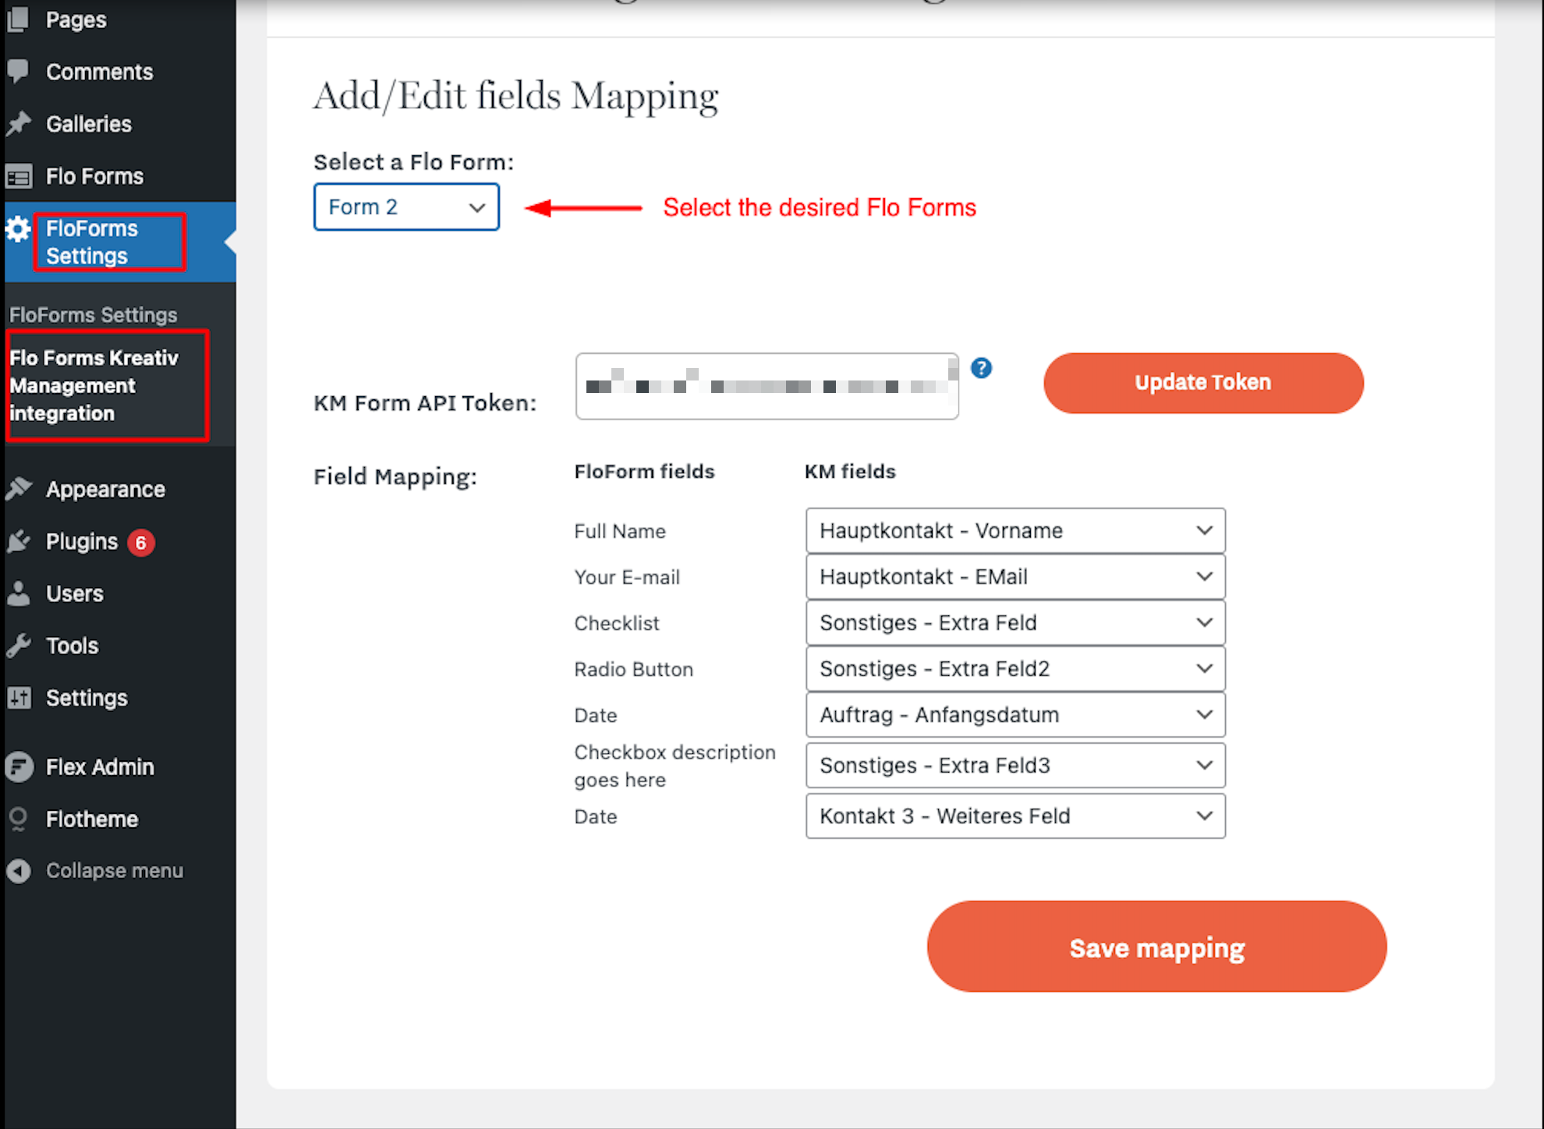
Task: Click the blue help question mark icon
Action: 981,368
